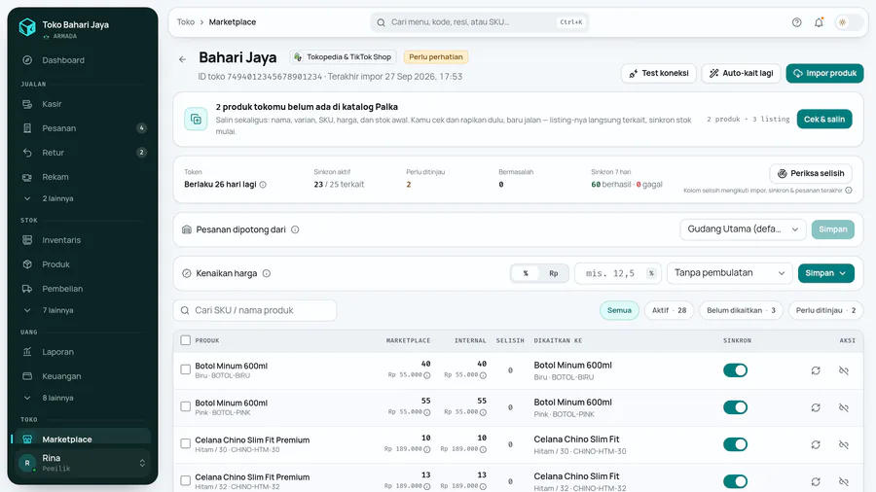876x492 pixels.
Task: Open the notifications bell
Action: [819, 22]
